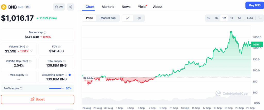Select the 1Y time range
The height and width of the screenshot is (110, 264).
pos(232,18)
